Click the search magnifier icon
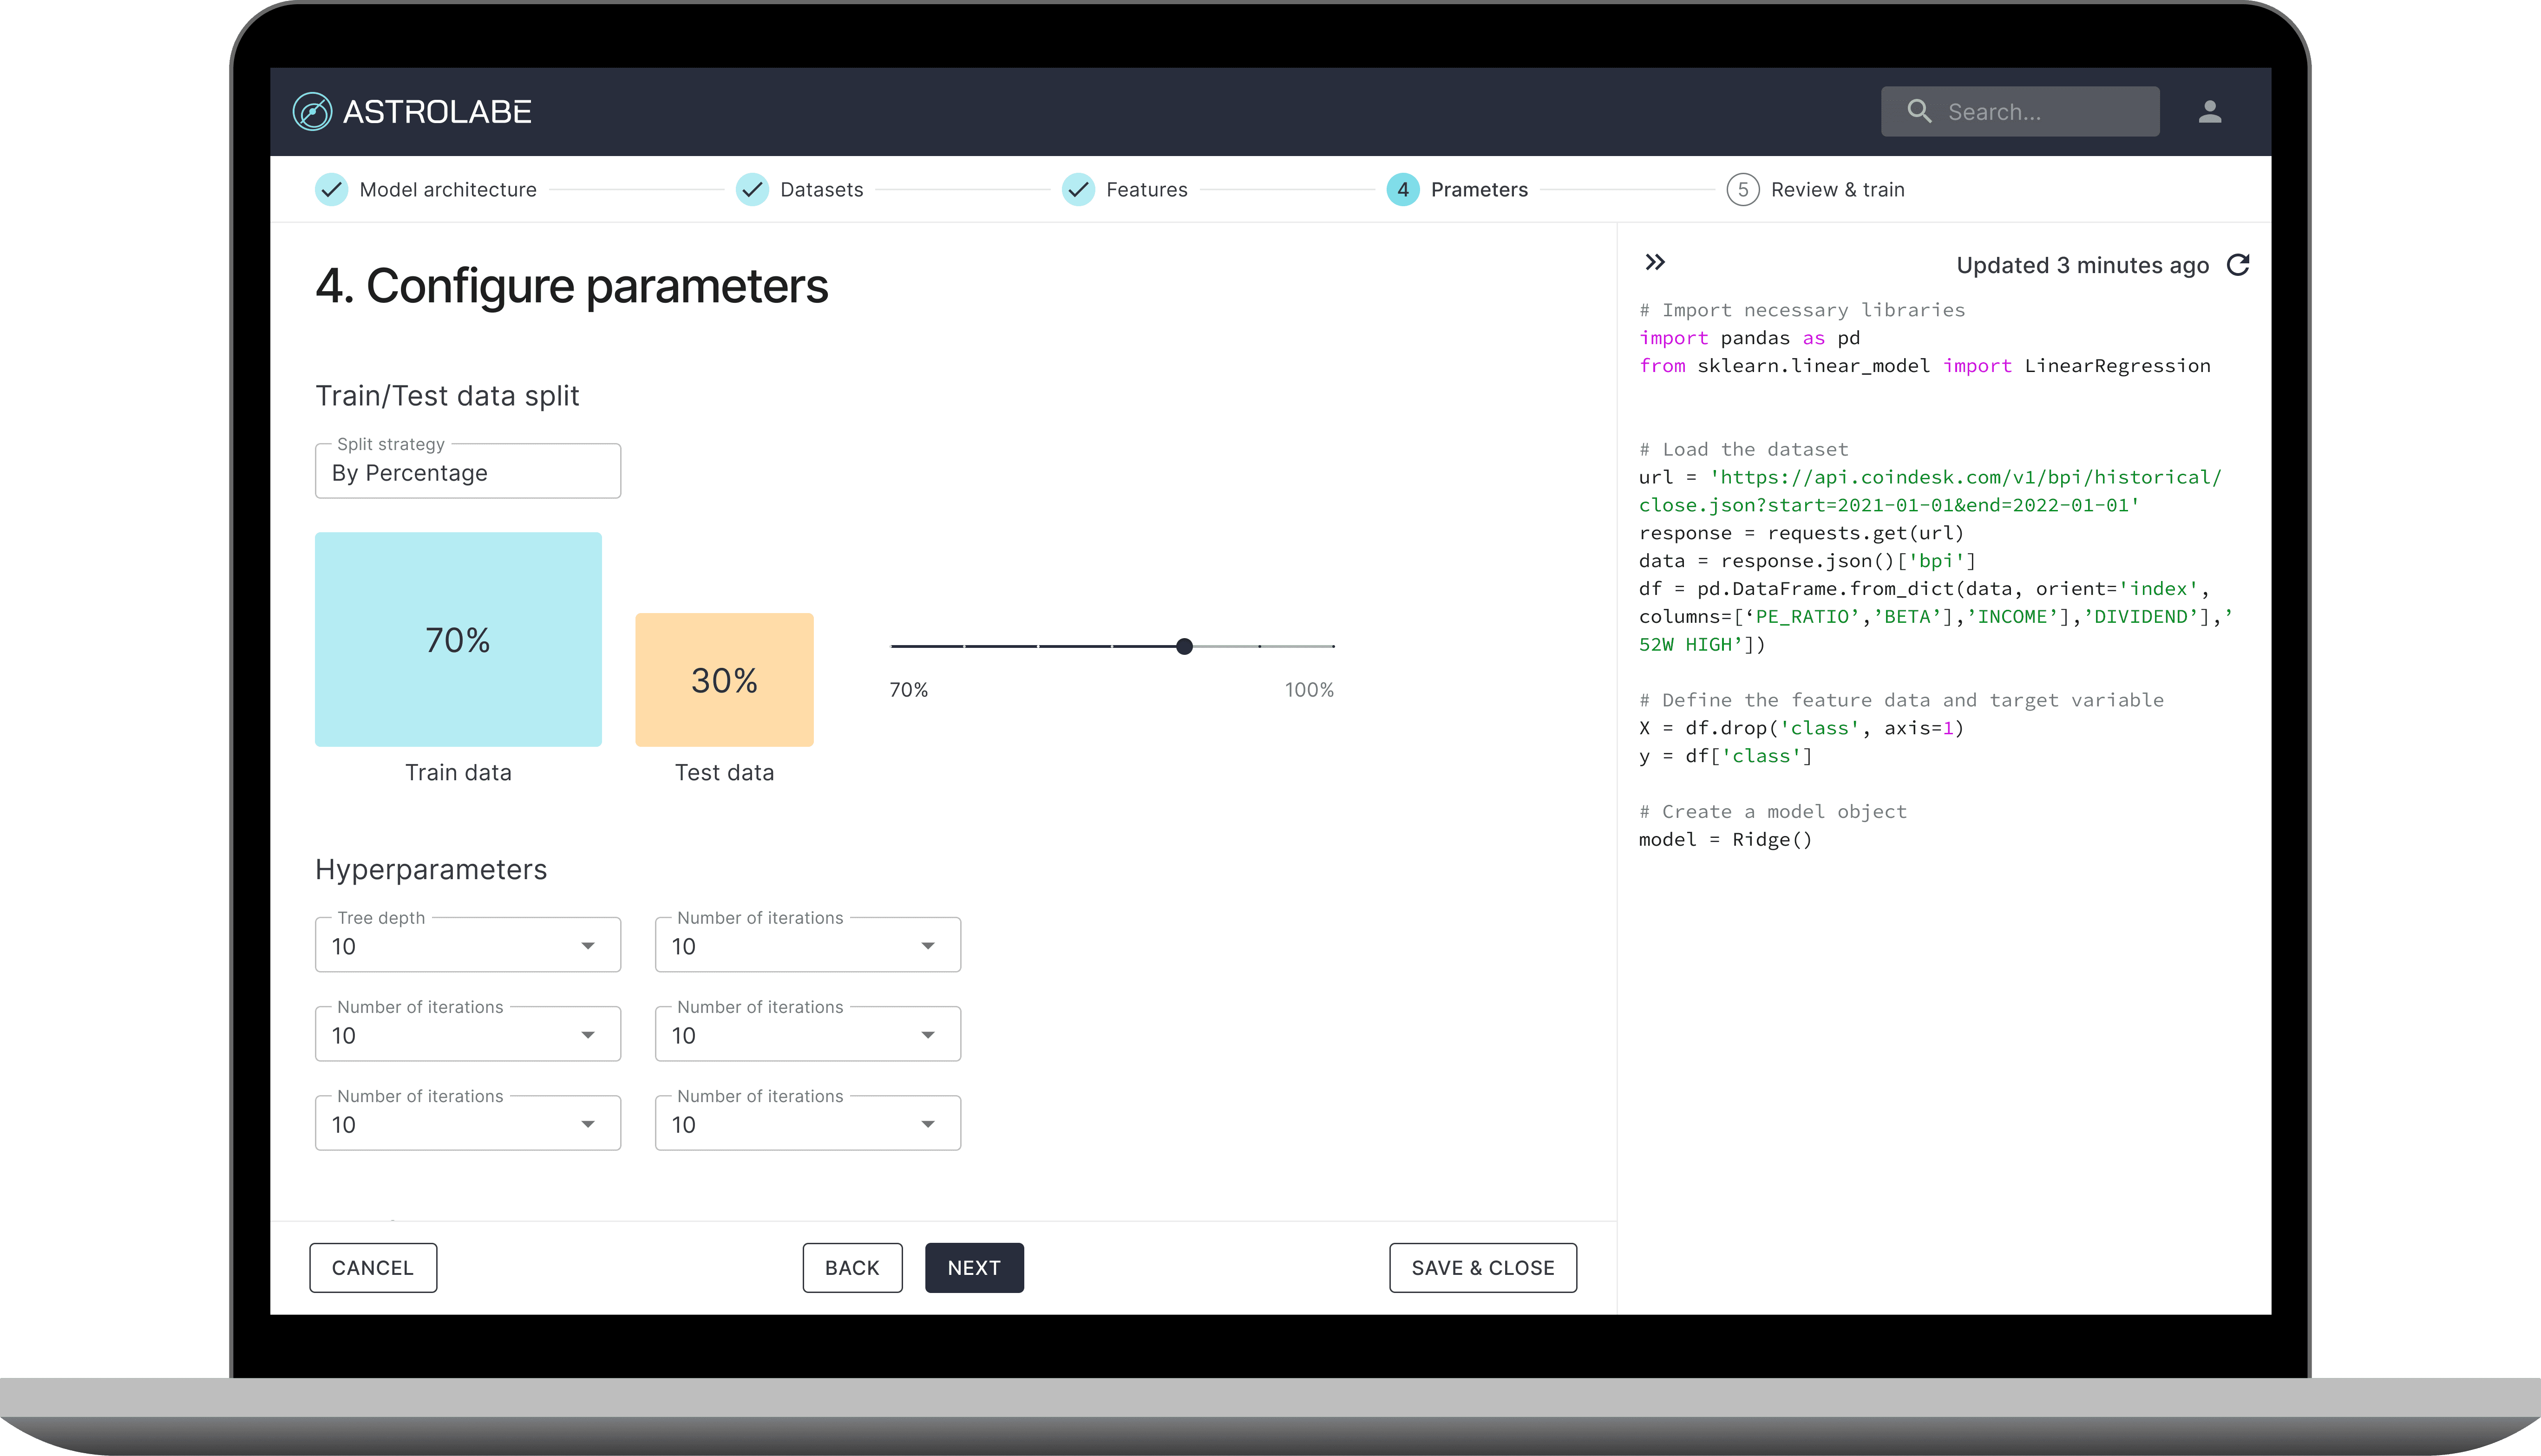 [x=1918, y=111]
